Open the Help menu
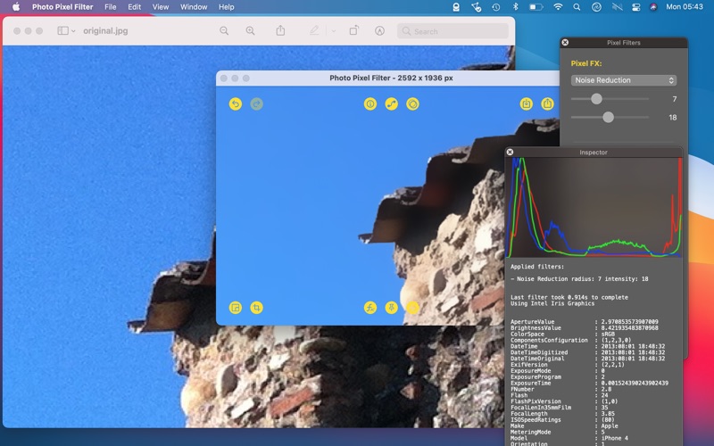This screenshot has width=714, height=446. [227, 7]
